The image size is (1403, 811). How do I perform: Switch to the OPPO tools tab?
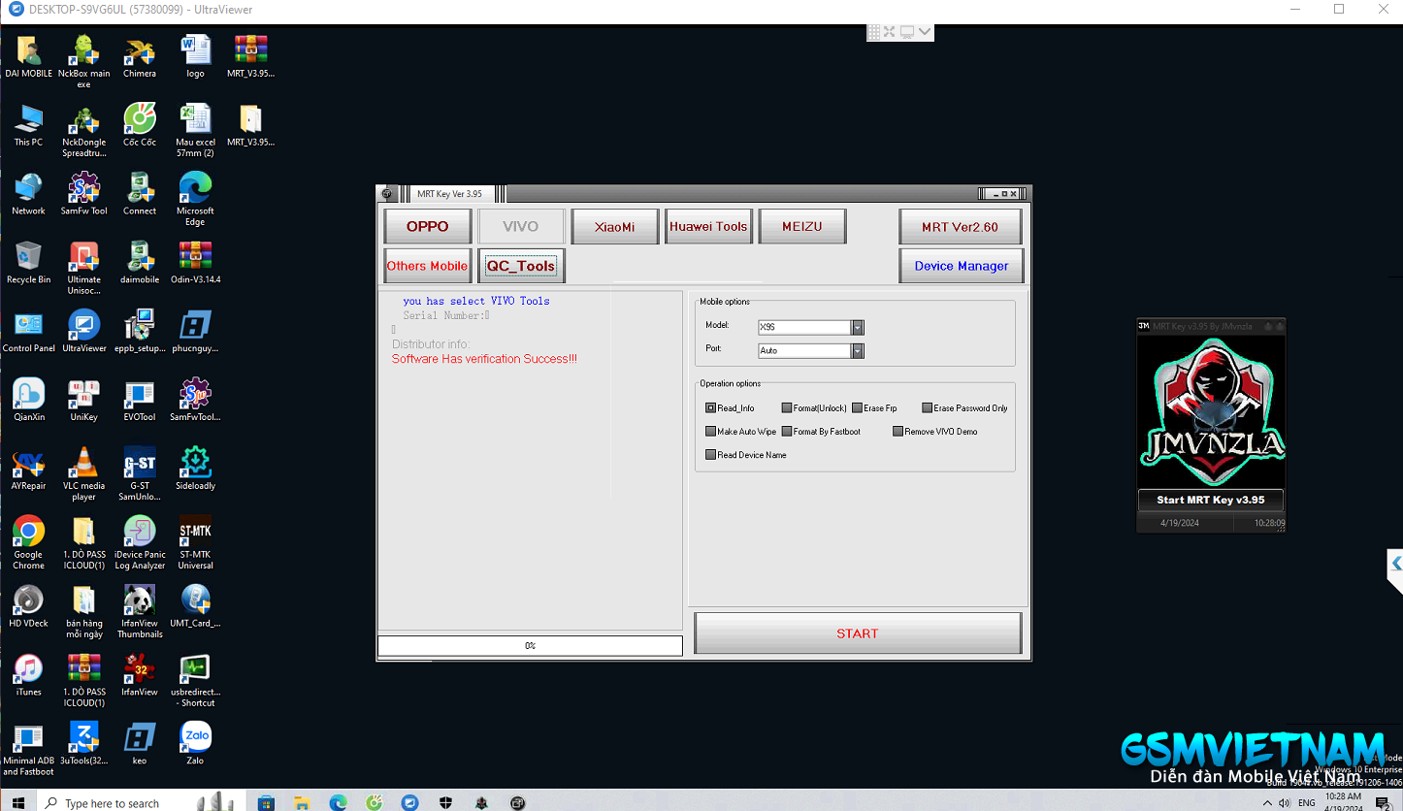[427, 226]
